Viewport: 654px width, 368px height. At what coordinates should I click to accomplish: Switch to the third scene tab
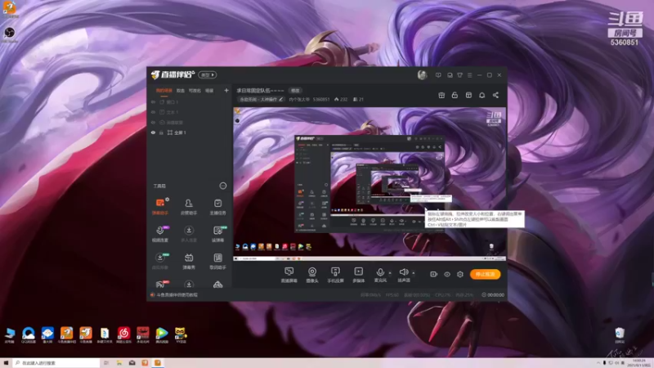point(195,91)
